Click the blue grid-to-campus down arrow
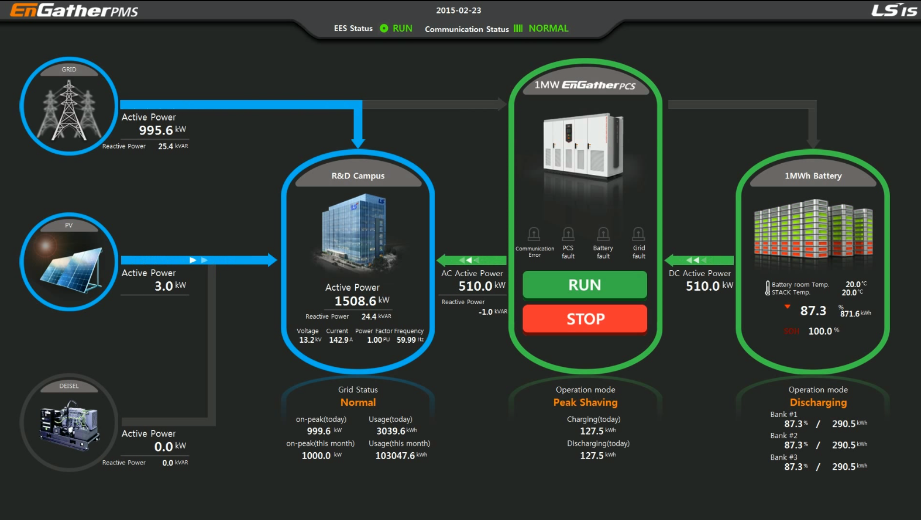This screenshot has width=921, height=520. [x=358, y=125]
